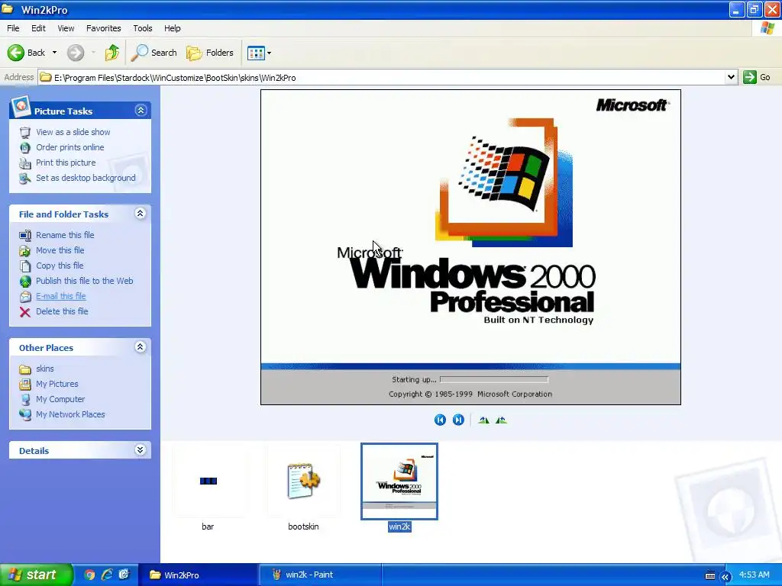Image resolution: width=782 pixels, height=586 pixels.
Task: Click the large Windows 2000 preview image
Action: 470,247
